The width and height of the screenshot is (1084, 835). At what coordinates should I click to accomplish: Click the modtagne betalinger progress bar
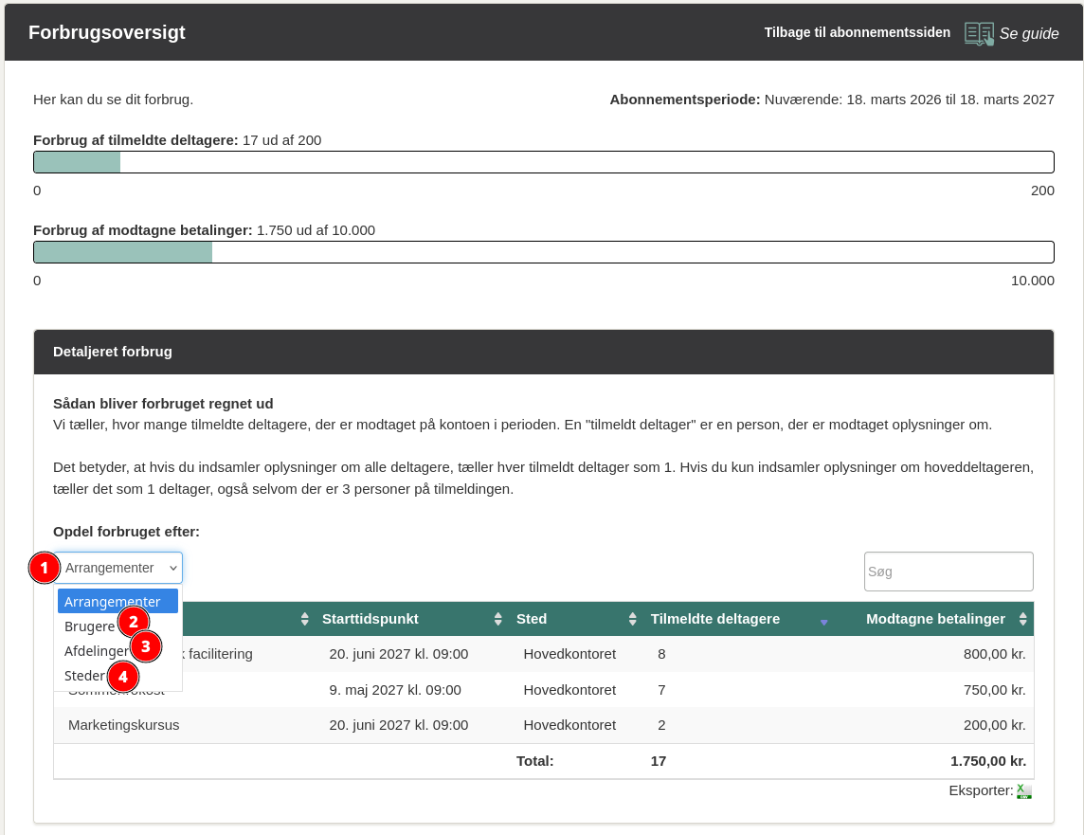click(x=543, y=252)
